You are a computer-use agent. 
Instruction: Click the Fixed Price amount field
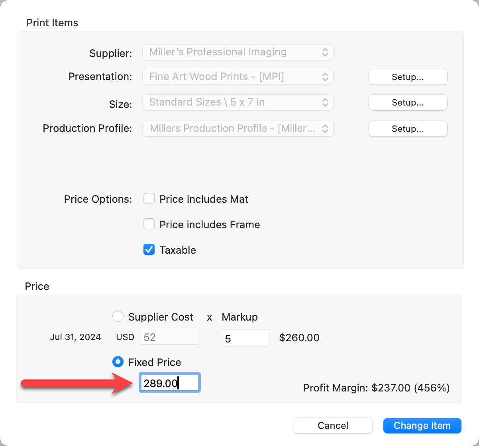pyautogui.click(x=169, y=383)
